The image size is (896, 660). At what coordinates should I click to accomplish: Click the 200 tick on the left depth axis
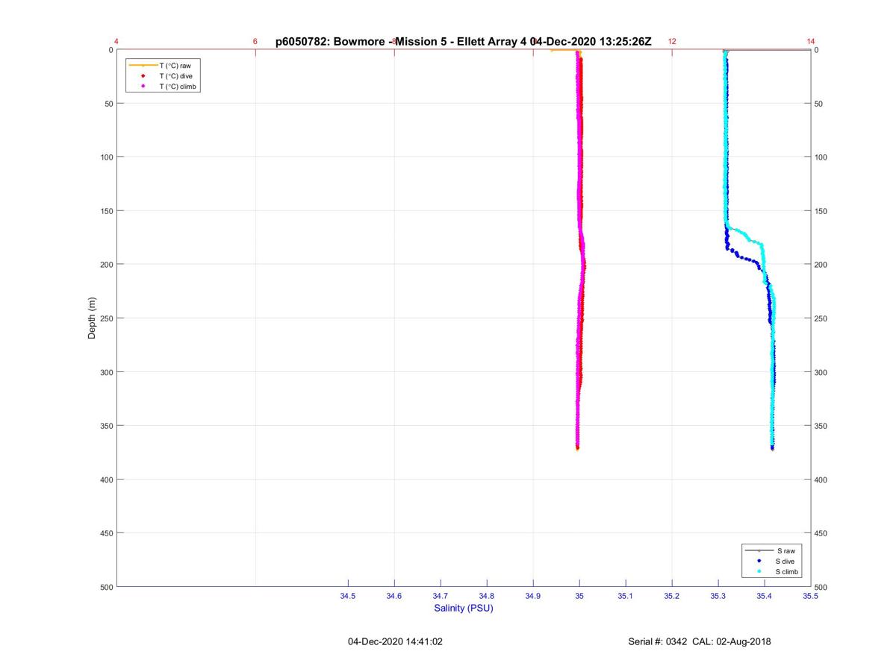(x=106, y=265)
